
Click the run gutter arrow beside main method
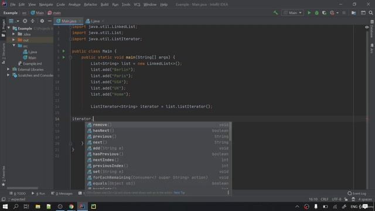tap(64, 57)
